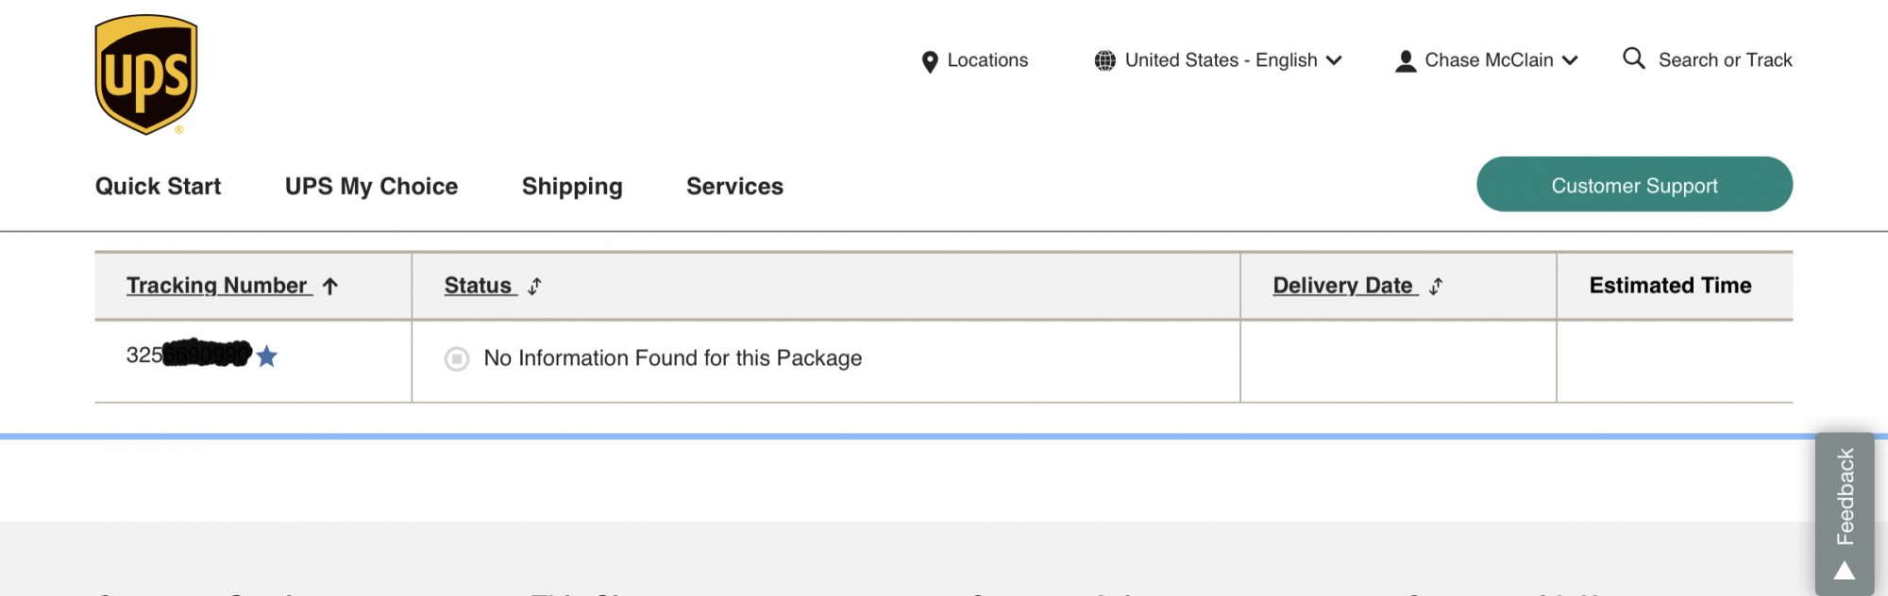The width and height of the screenshot is (1888, 596).
Task: Click the magnifying glass search icon
Action: (1633, 58)
